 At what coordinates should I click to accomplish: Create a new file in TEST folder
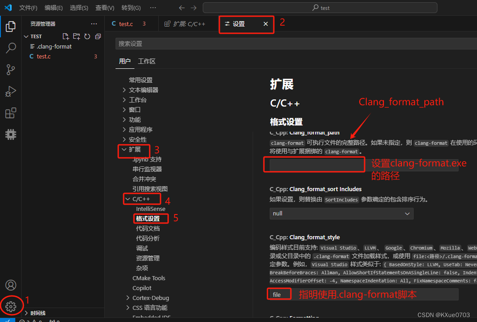click(x=66, y=36)
